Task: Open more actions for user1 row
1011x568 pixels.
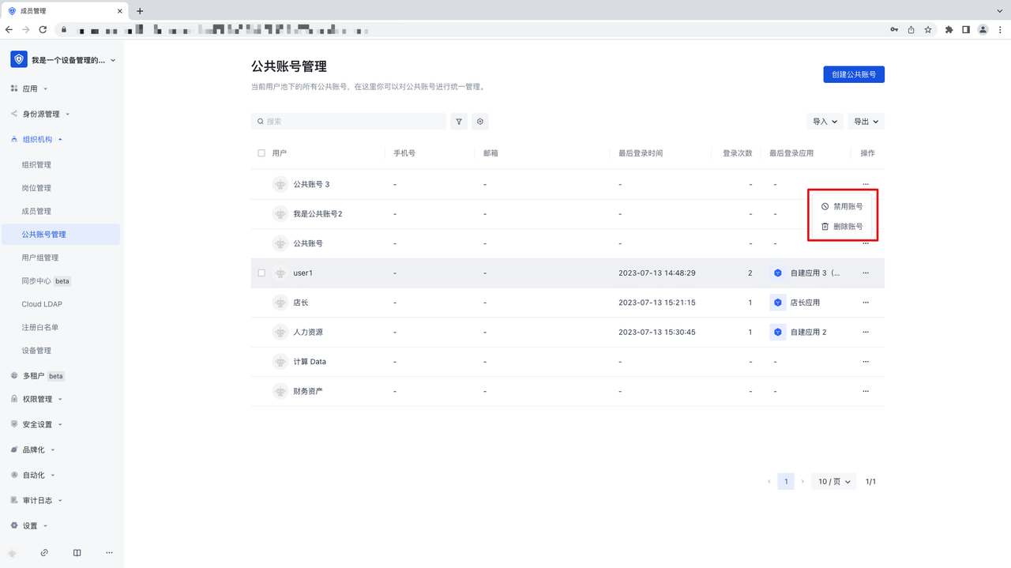Action: [866, 273]
